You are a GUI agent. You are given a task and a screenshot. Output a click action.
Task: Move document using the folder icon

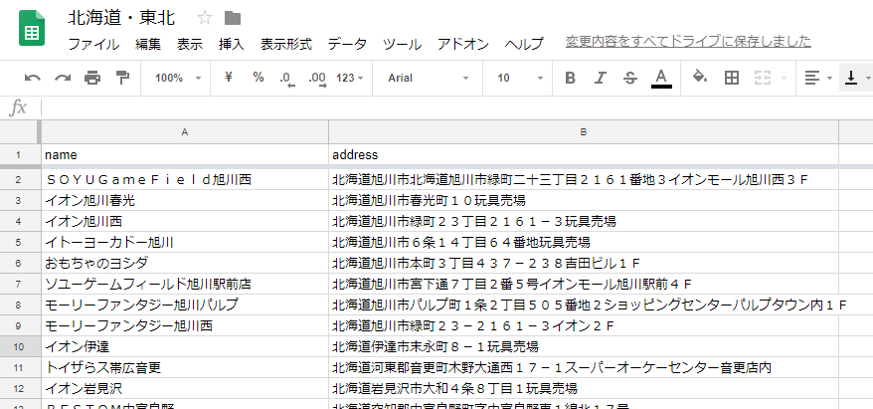pyautogui.click(x=233, y=18)
